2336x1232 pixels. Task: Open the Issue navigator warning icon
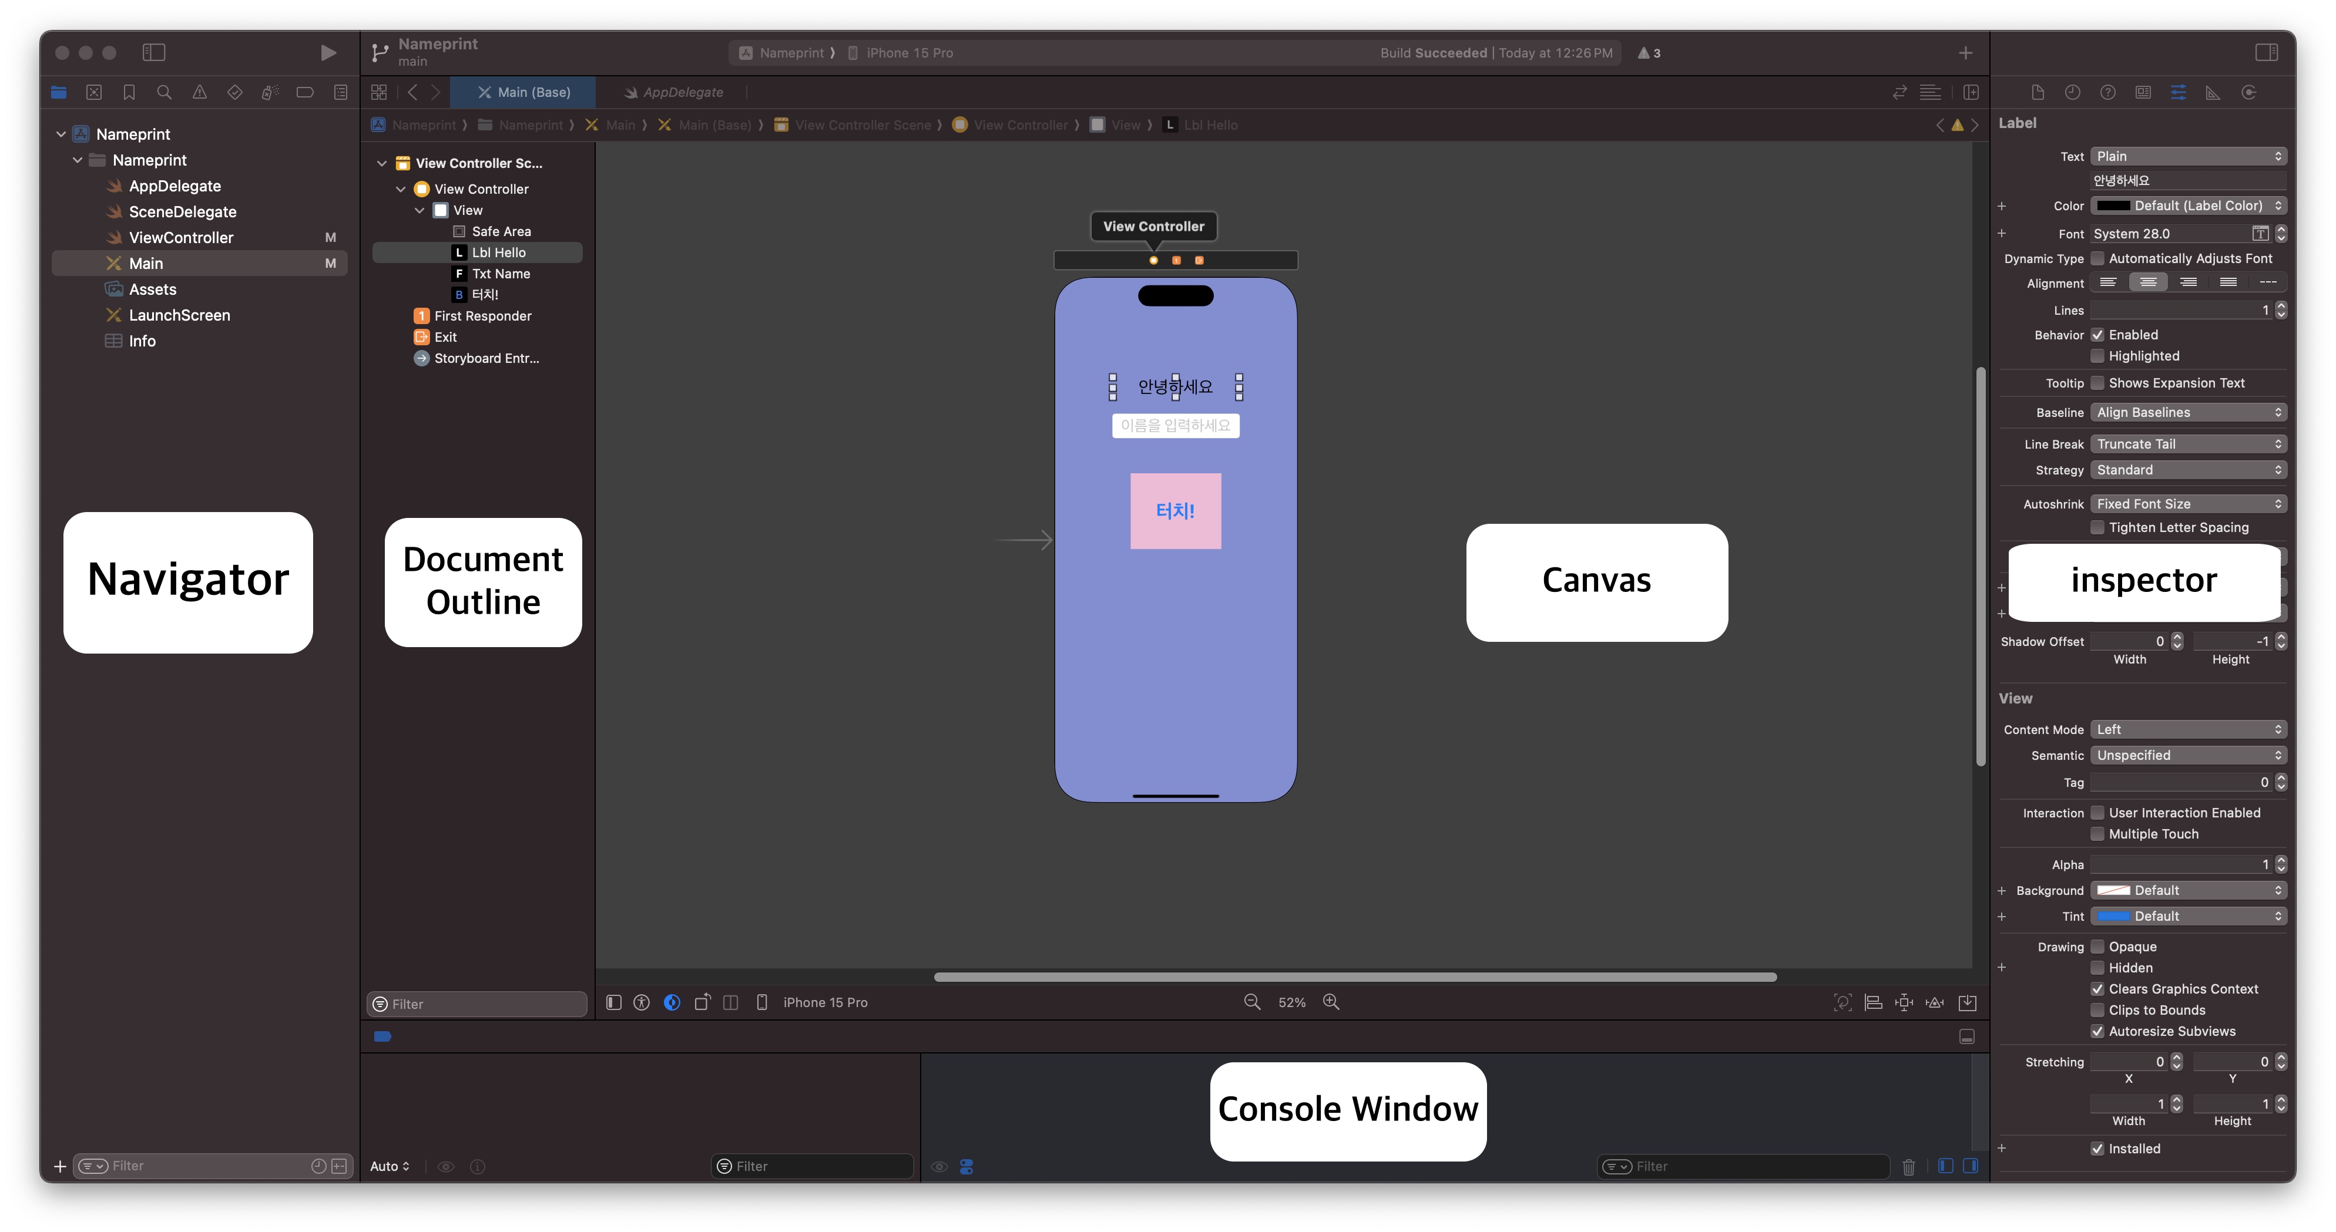[200, 92]
